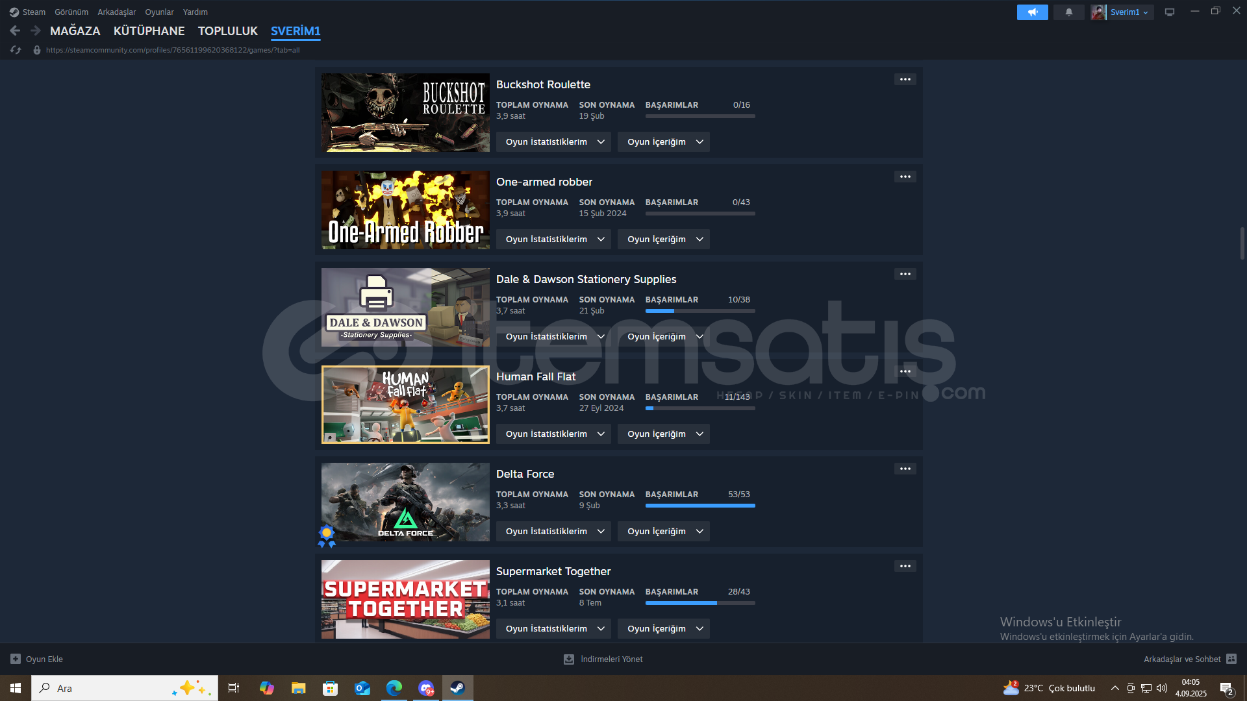
Task: Expand Oyun İçeriğim for Human Fall Flat
Action: [663, 434]
